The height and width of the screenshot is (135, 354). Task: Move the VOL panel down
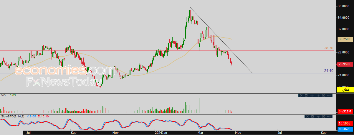coord(318,95)
